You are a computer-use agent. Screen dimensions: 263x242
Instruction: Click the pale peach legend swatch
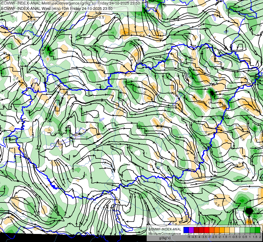(x=232, y=230)
